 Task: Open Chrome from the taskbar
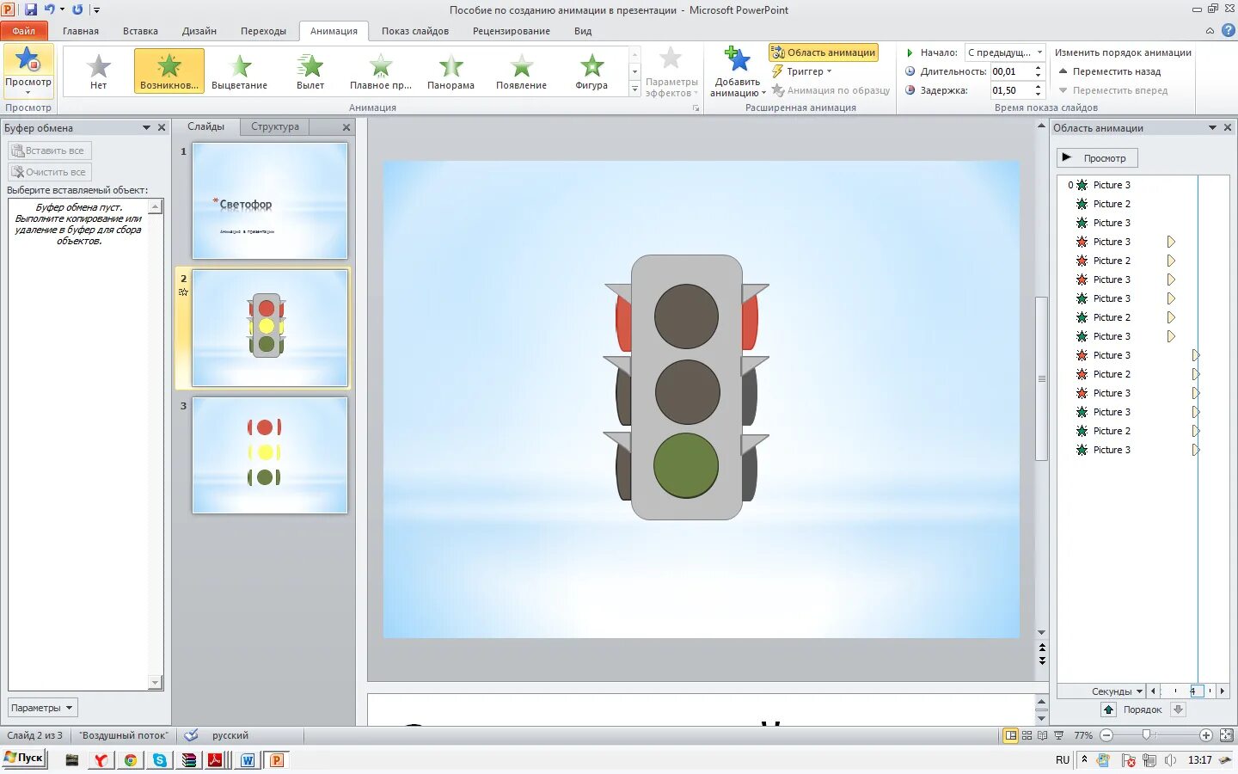(131, 760)
